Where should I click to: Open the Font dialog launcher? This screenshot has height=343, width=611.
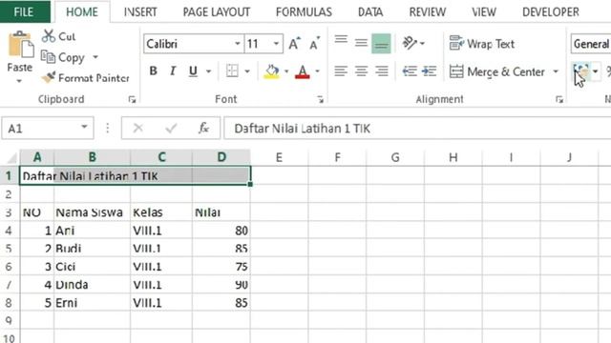tap(321, 99)
